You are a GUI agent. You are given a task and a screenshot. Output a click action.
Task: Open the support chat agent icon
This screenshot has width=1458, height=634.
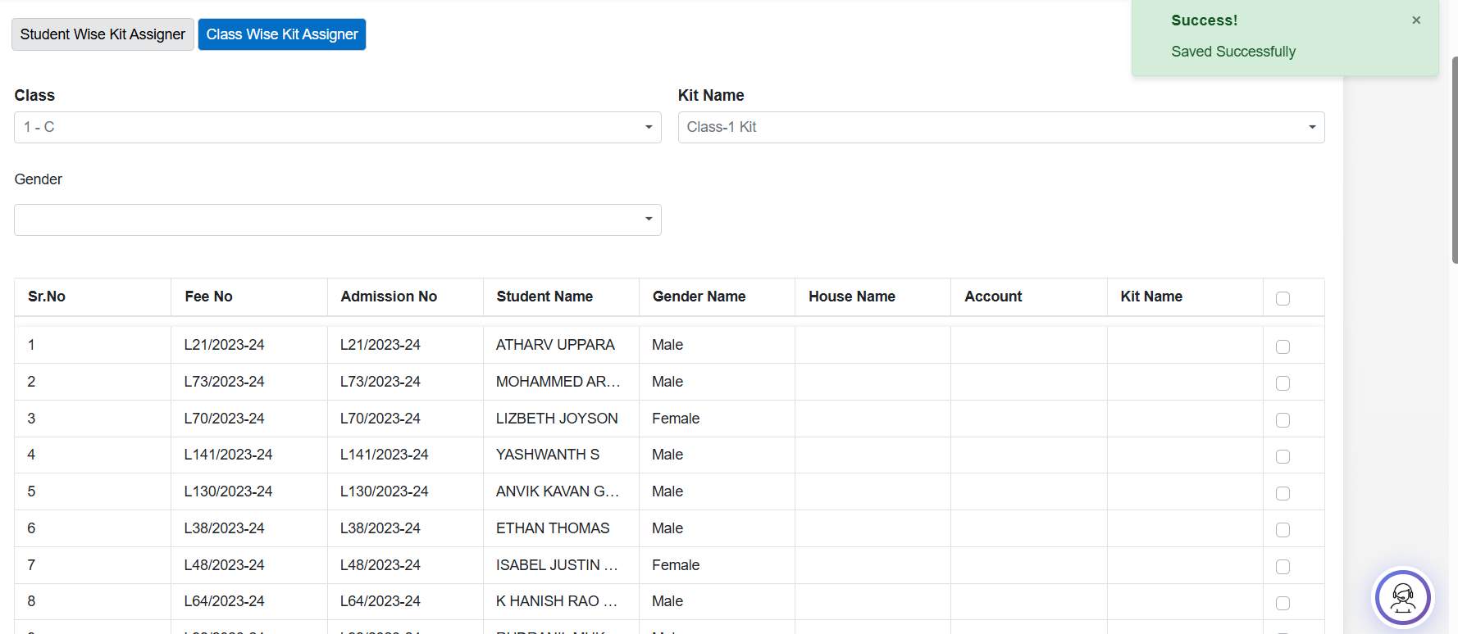1402,597
